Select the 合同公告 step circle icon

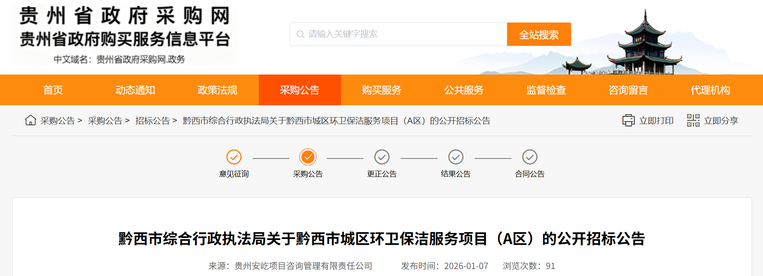pyautogui.click(x=530, y=157)
